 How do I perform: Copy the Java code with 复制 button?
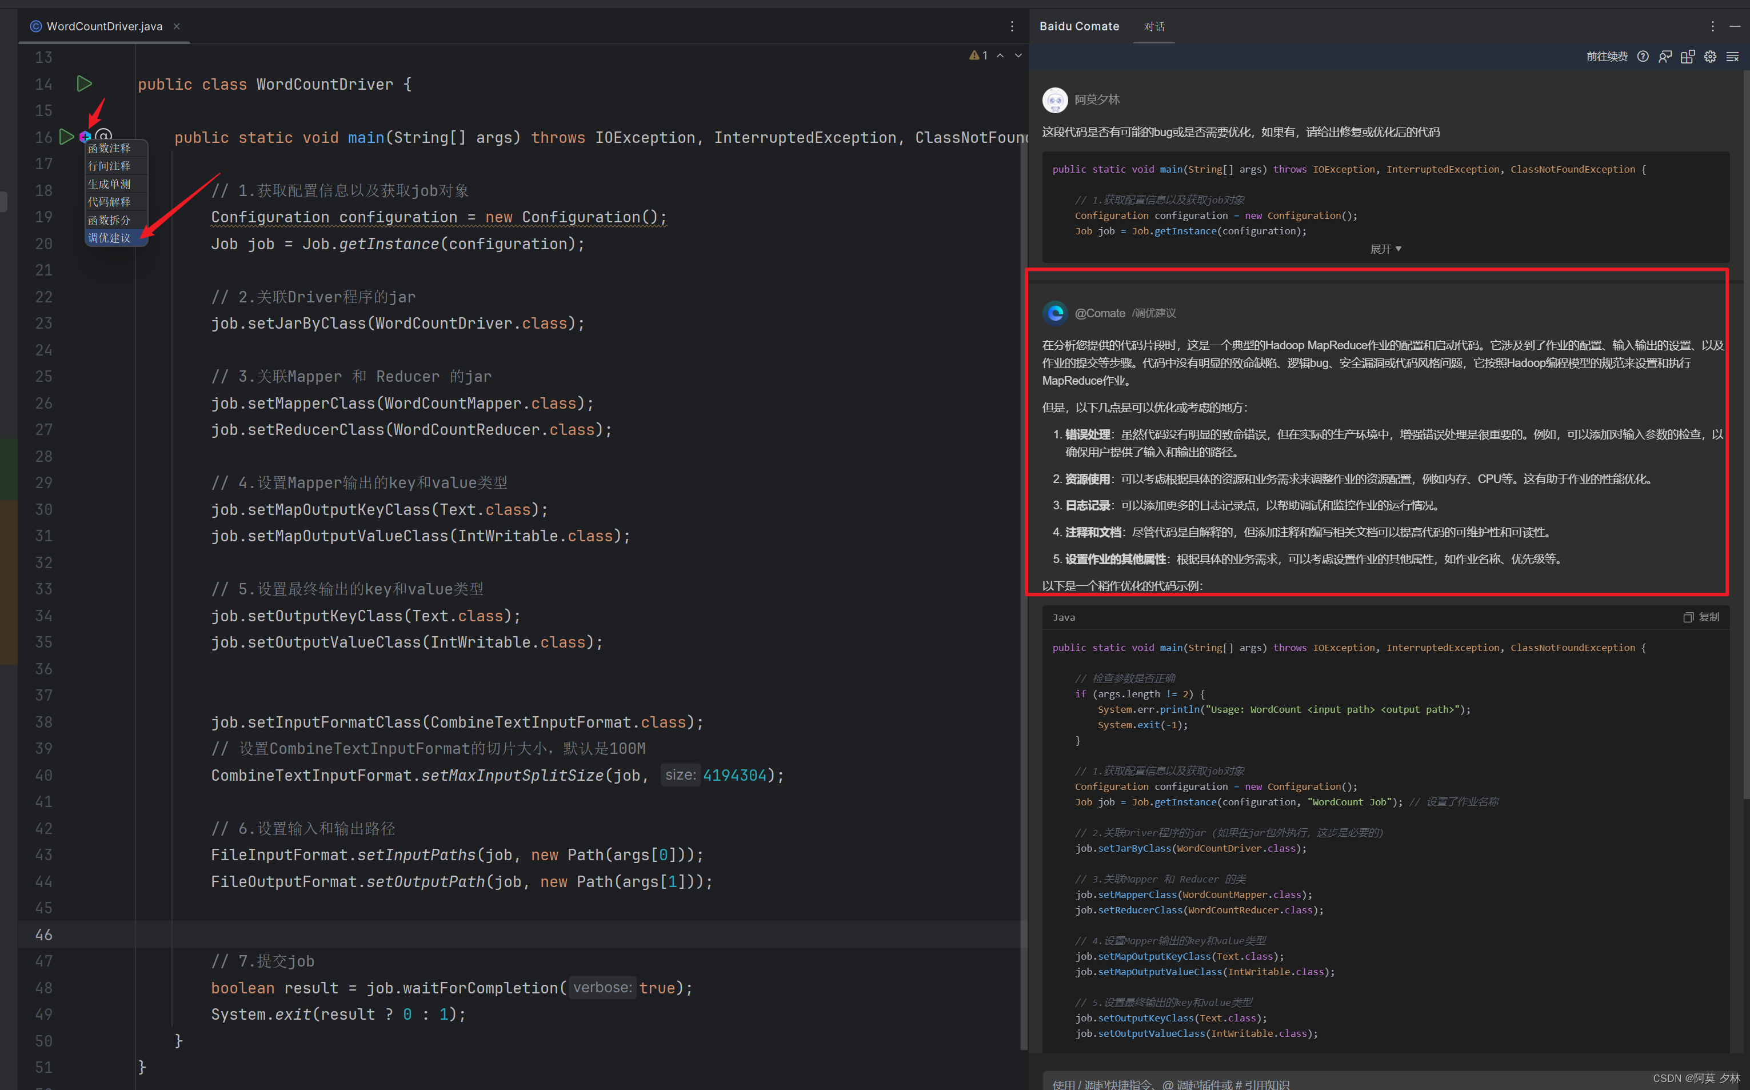[x=1702, y=617]
